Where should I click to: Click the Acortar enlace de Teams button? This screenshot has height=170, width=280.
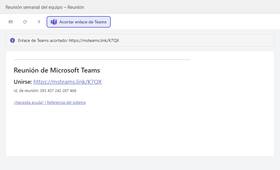[x=79, y=22]
